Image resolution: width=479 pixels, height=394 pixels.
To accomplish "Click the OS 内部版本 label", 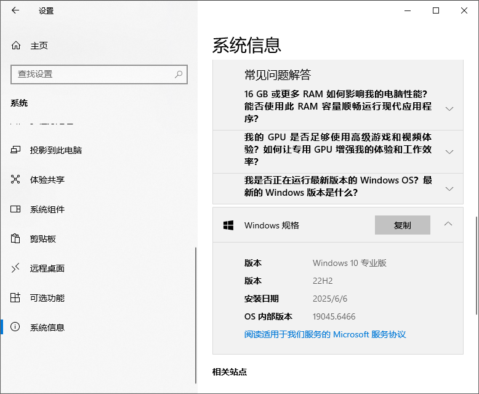I will [x=268, y=316].
